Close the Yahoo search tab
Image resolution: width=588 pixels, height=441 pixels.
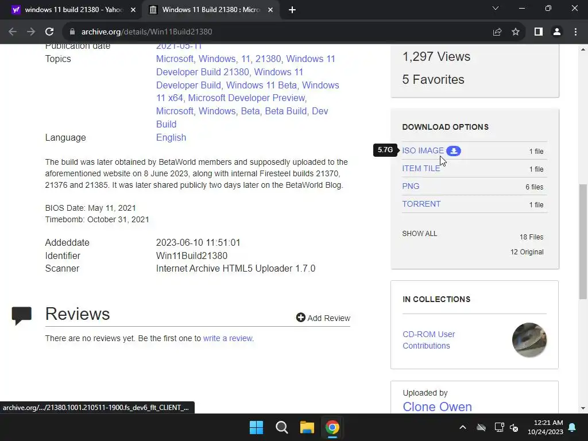[133, 10]
